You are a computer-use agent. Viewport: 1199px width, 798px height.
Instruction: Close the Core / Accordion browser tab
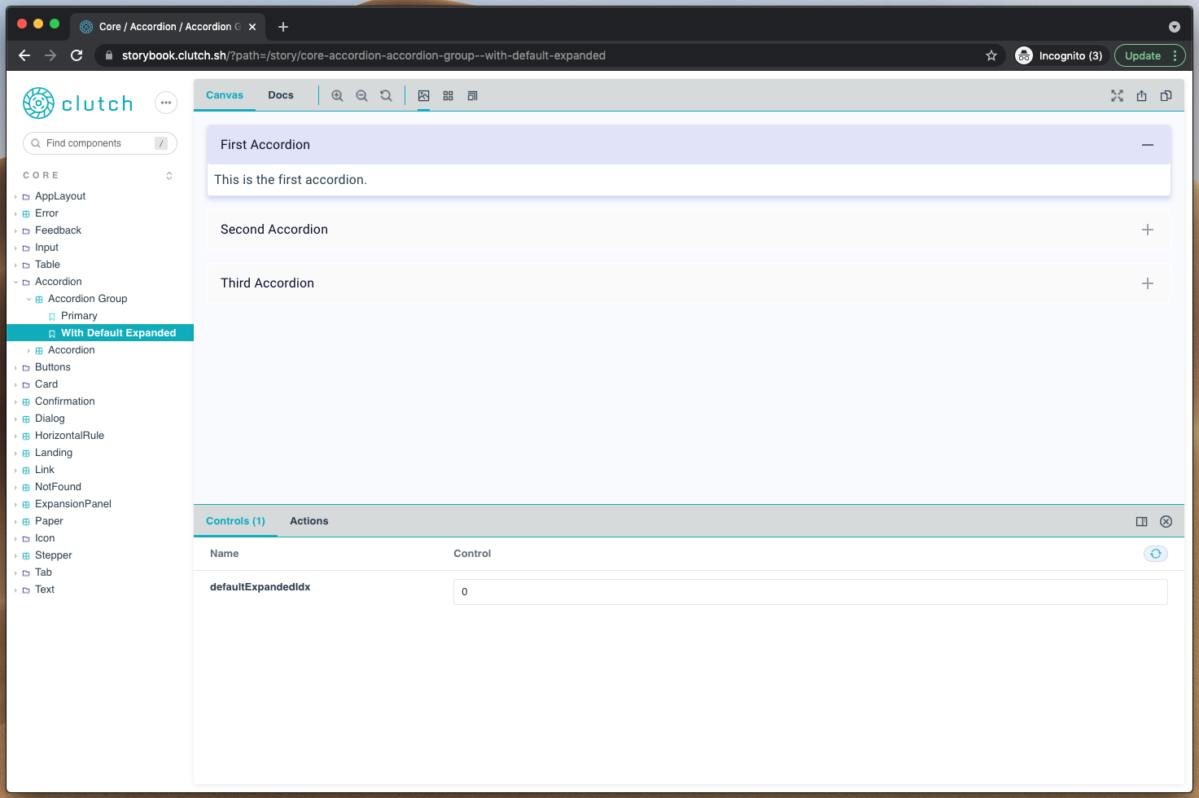click(x=252, y=27)
